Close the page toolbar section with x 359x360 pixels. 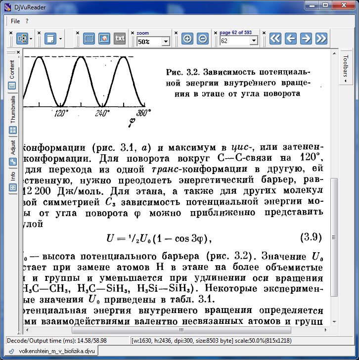(x=216, y=33)
